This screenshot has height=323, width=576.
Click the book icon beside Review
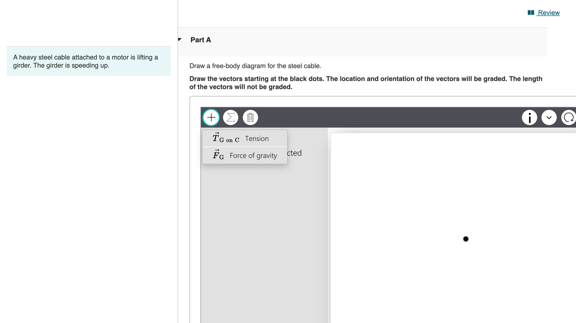coord(531,13)
